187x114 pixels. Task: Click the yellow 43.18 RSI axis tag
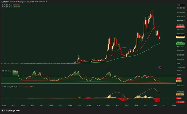click(x=179, y=81)
